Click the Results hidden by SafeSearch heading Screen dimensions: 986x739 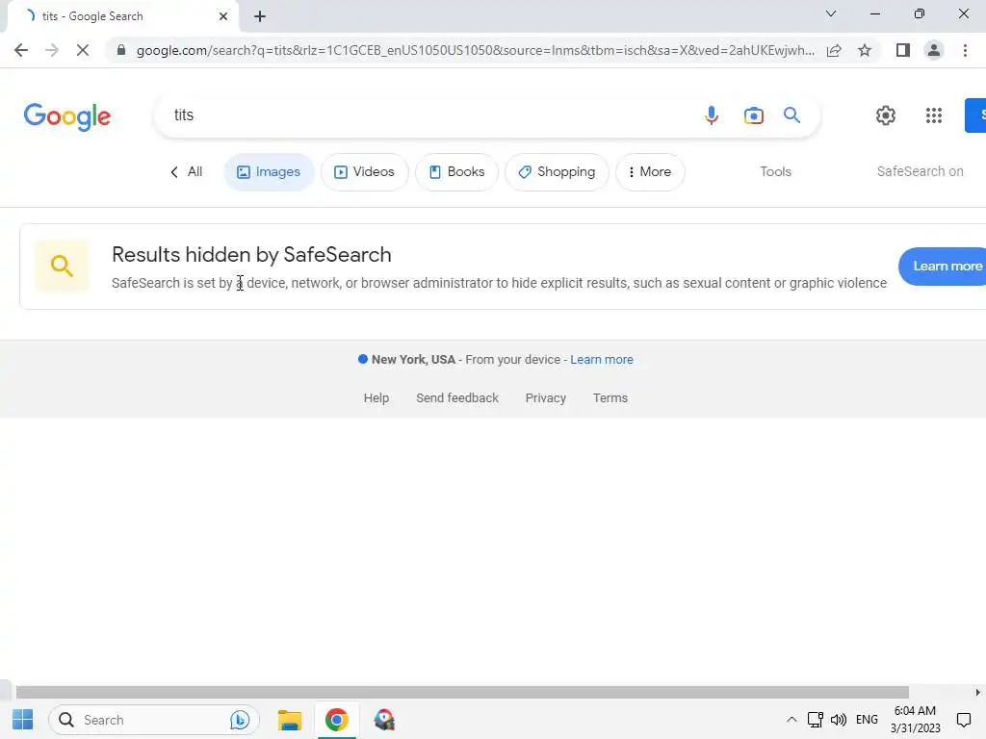(251, 254)
